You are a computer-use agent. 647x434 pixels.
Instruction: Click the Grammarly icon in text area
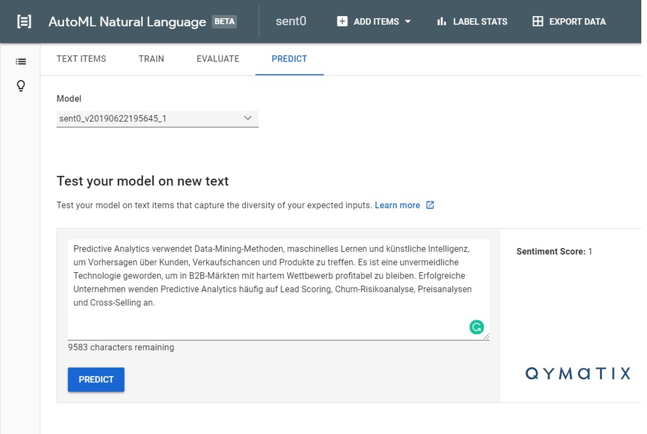[x=476, y=327]
